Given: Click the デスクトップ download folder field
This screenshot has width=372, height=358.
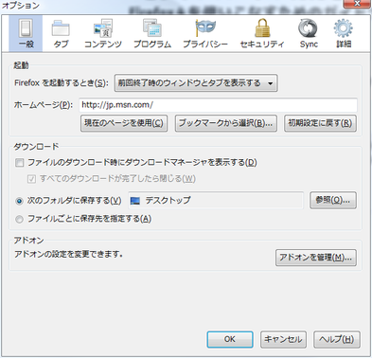Looking at the screenshot, I should (x=216, y=201).
